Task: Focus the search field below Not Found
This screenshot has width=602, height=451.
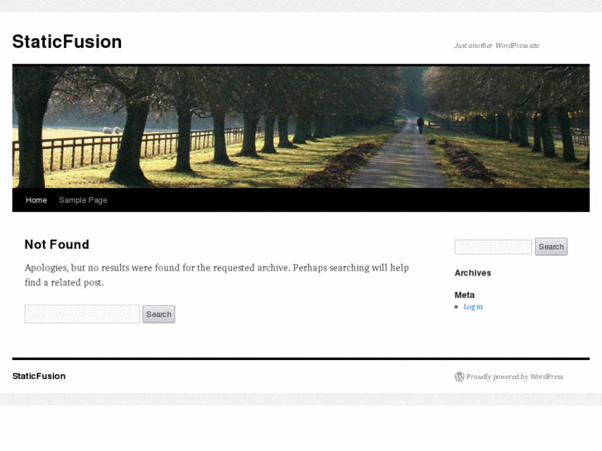Action: tap(82, 314)
